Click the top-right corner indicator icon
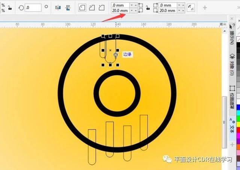Viewport: 240px width, 170px height. pyautogui.click(x=155, y=5)
